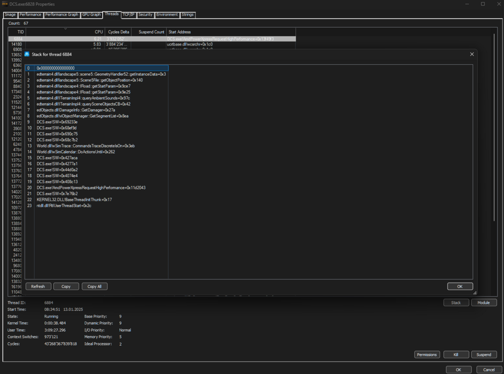Click Copy All to copy the entire stack
The width and height of the screenshot is (504, 374).
pos(94,286)
